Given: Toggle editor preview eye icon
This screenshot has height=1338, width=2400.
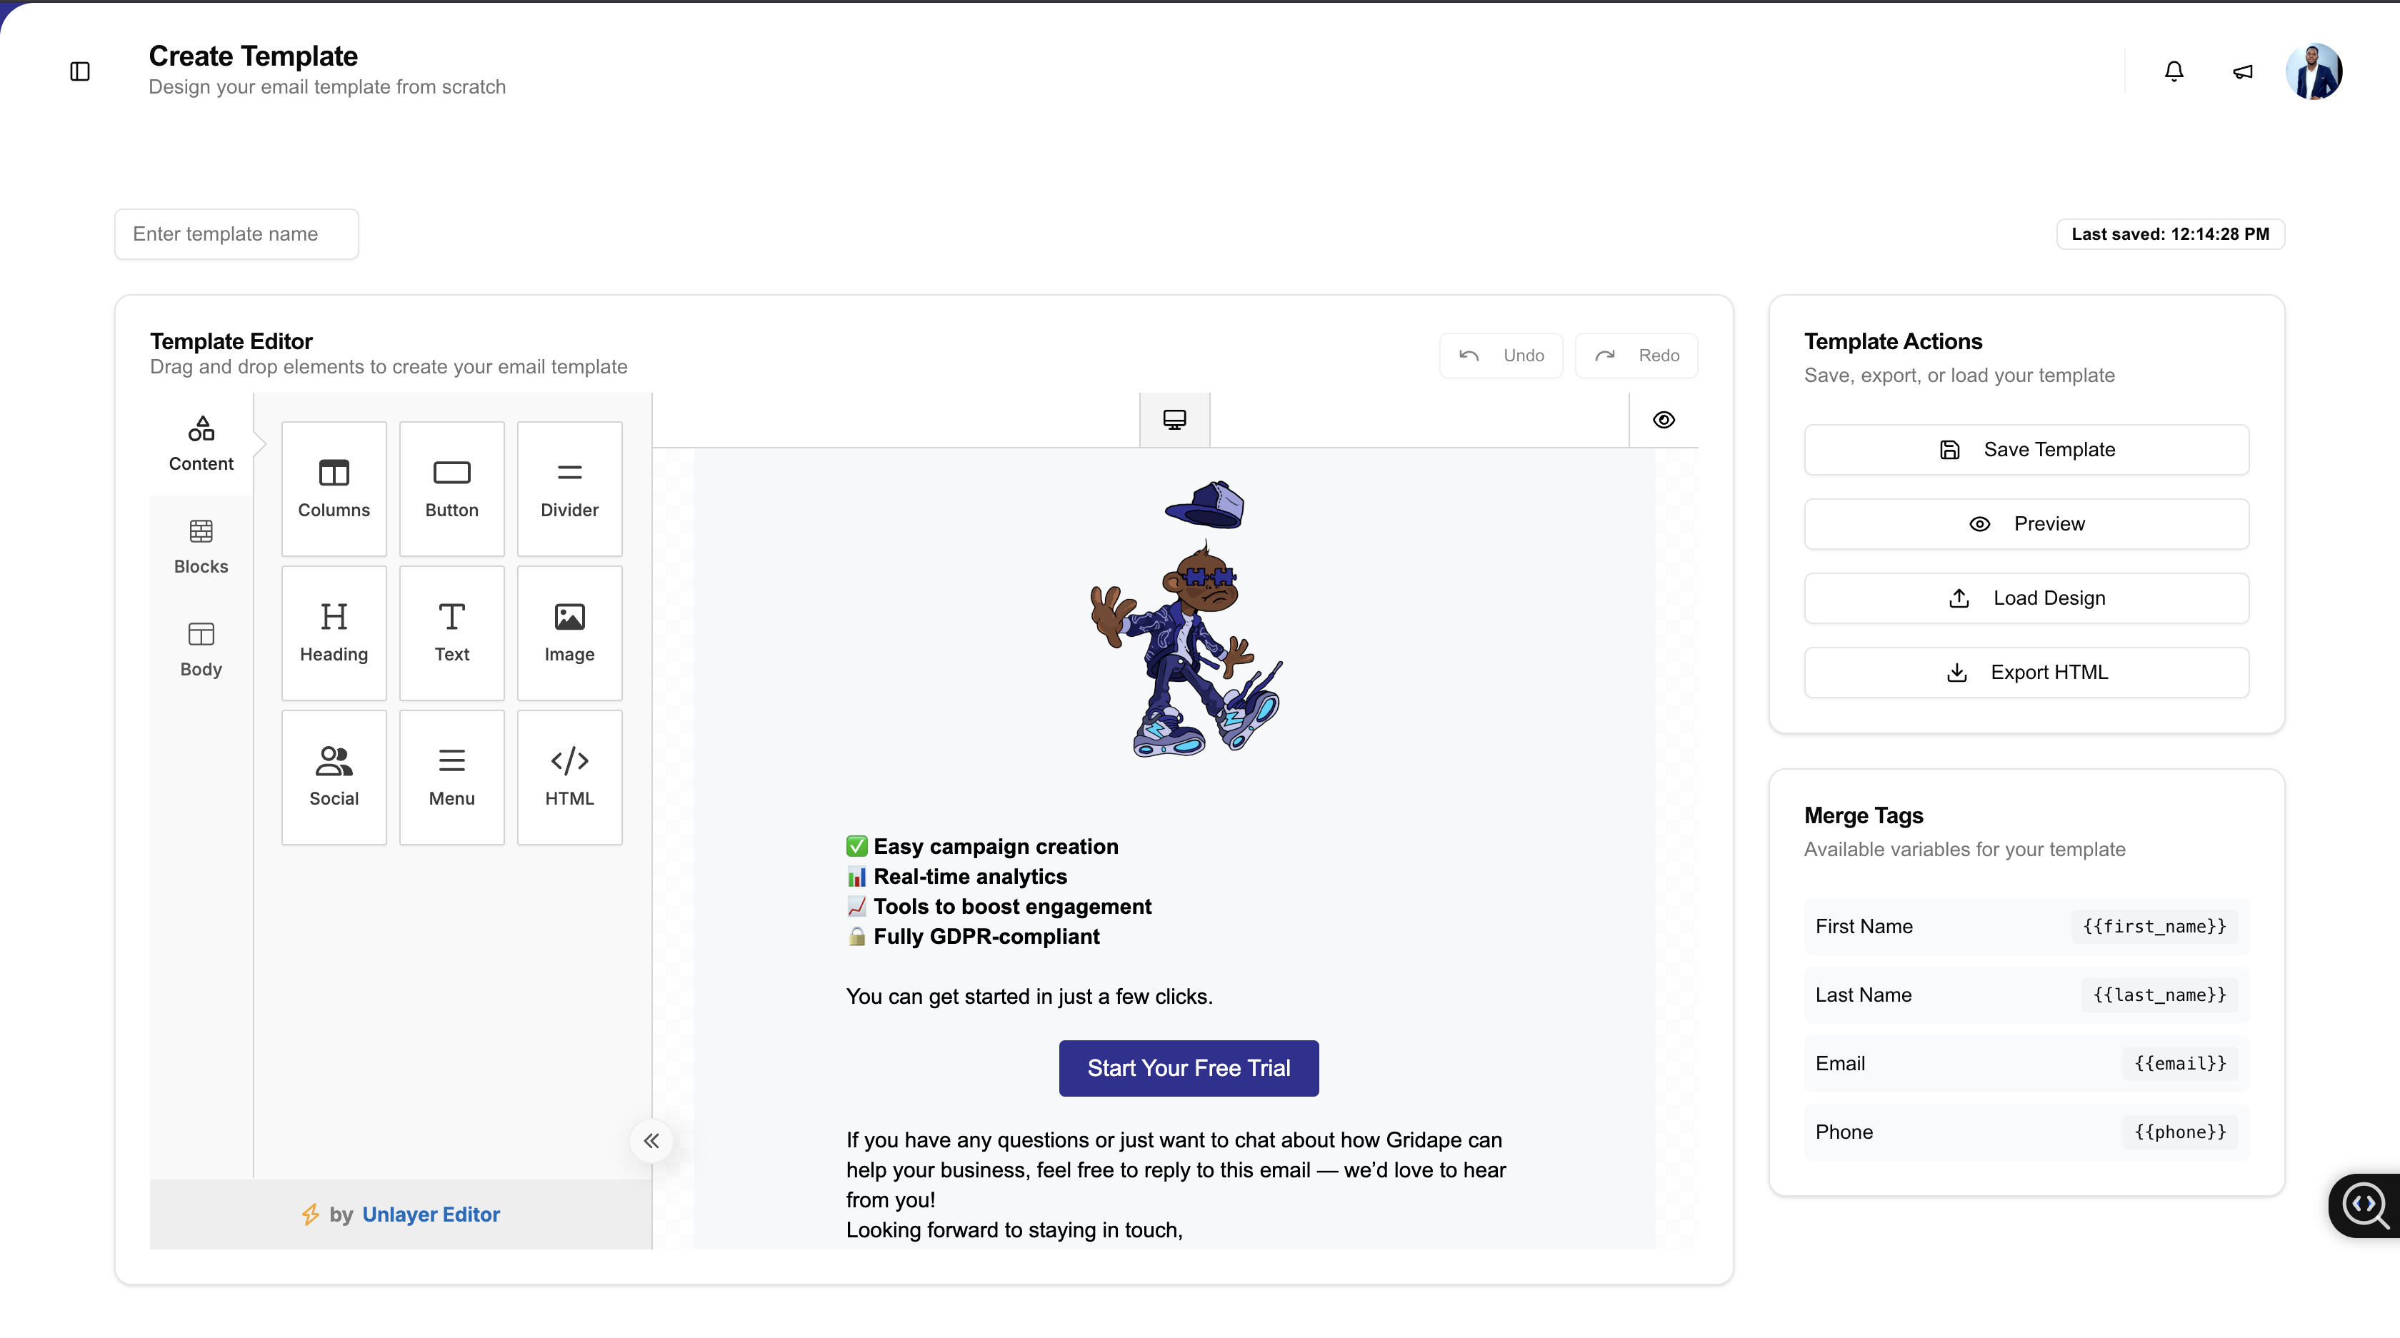Looking at the screenshot, I should [x=1663, y=420].
